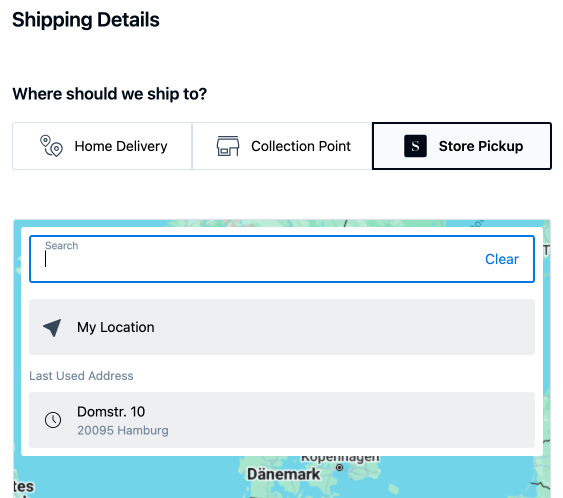The height and width of the screenshot is (498, 563).
Task: Use My Location to find stores
Action: point(282,327)
